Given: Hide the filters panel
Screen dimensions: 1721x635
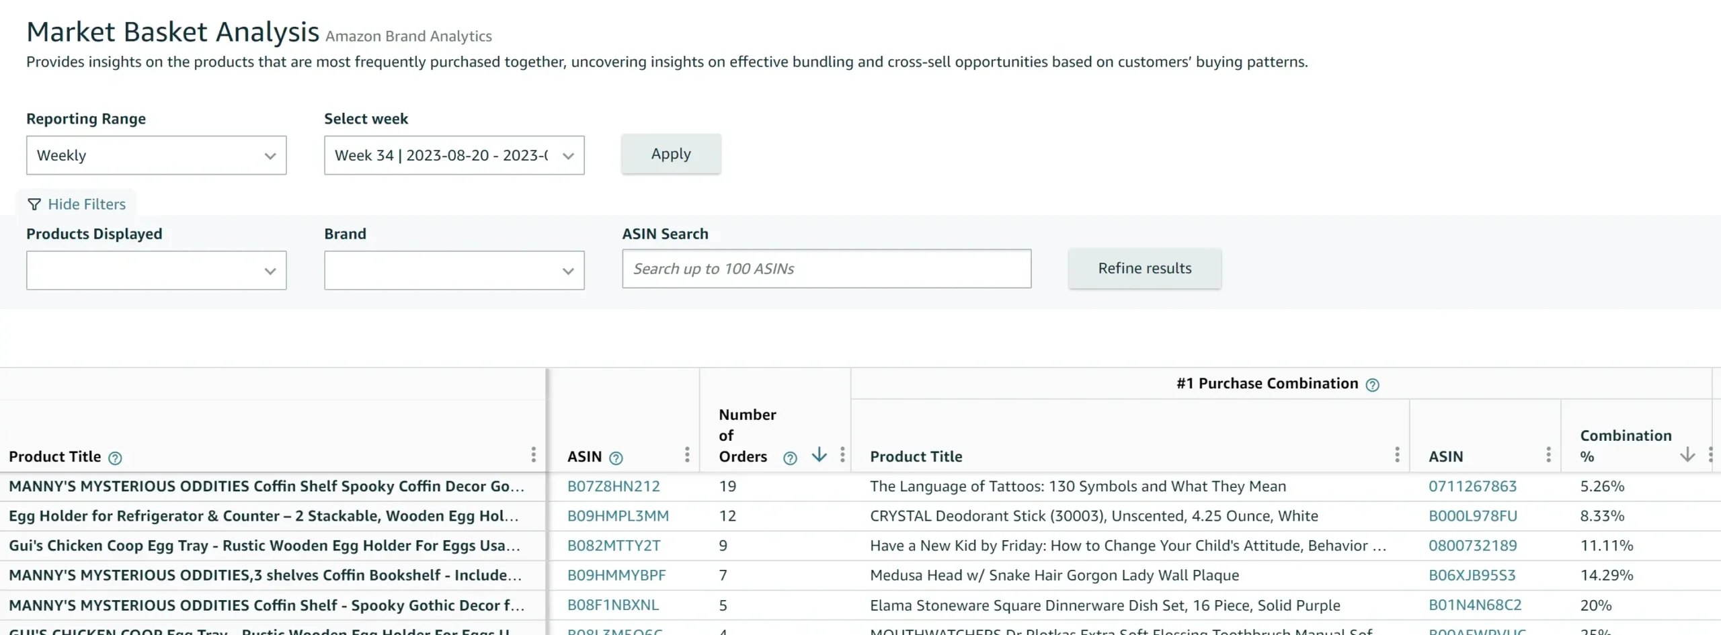Looking at the screenshot, I should 77,204.
